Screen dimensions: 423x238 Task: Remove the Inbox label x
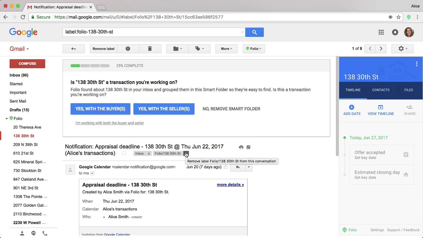coord(149,153)
